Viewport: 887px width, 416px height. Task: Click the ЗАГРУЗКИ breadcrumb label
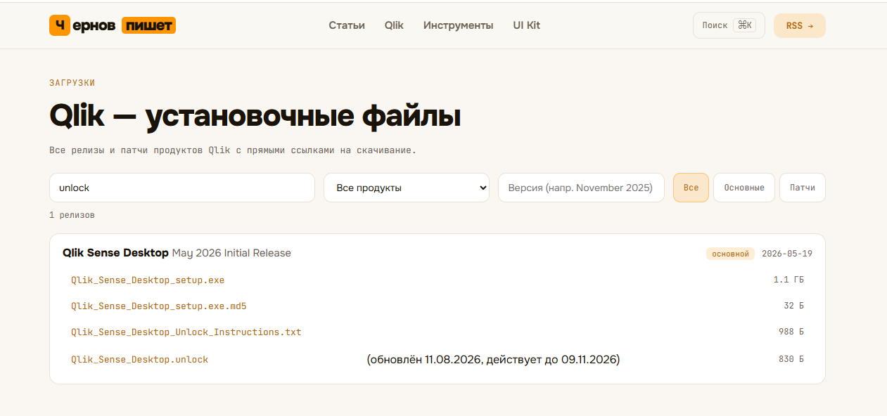click(72, 83)
